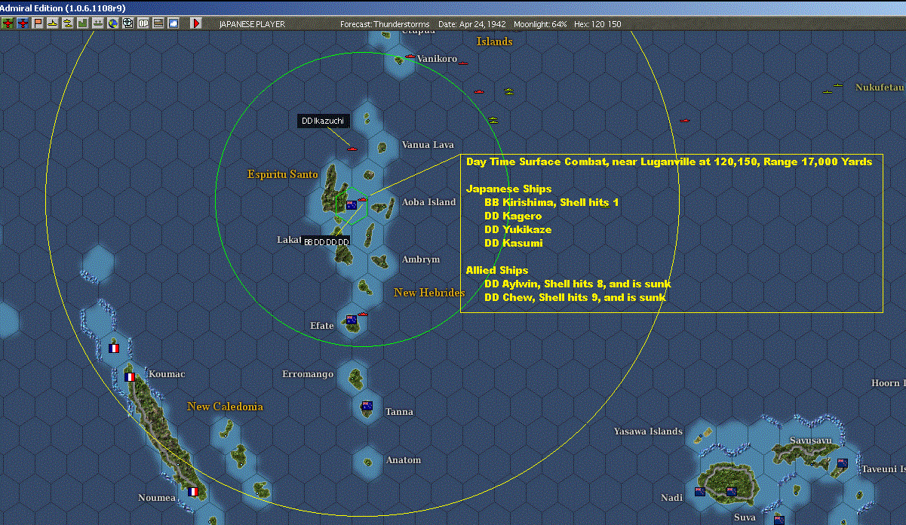
Task: Click the double yellow ships toolbar icon
Action: [68, 23]
